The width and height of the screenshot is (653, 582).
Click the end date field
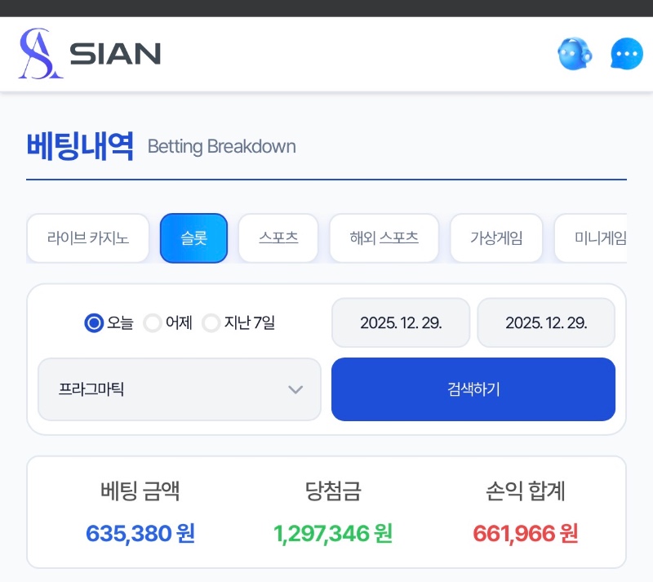(546, 322)
